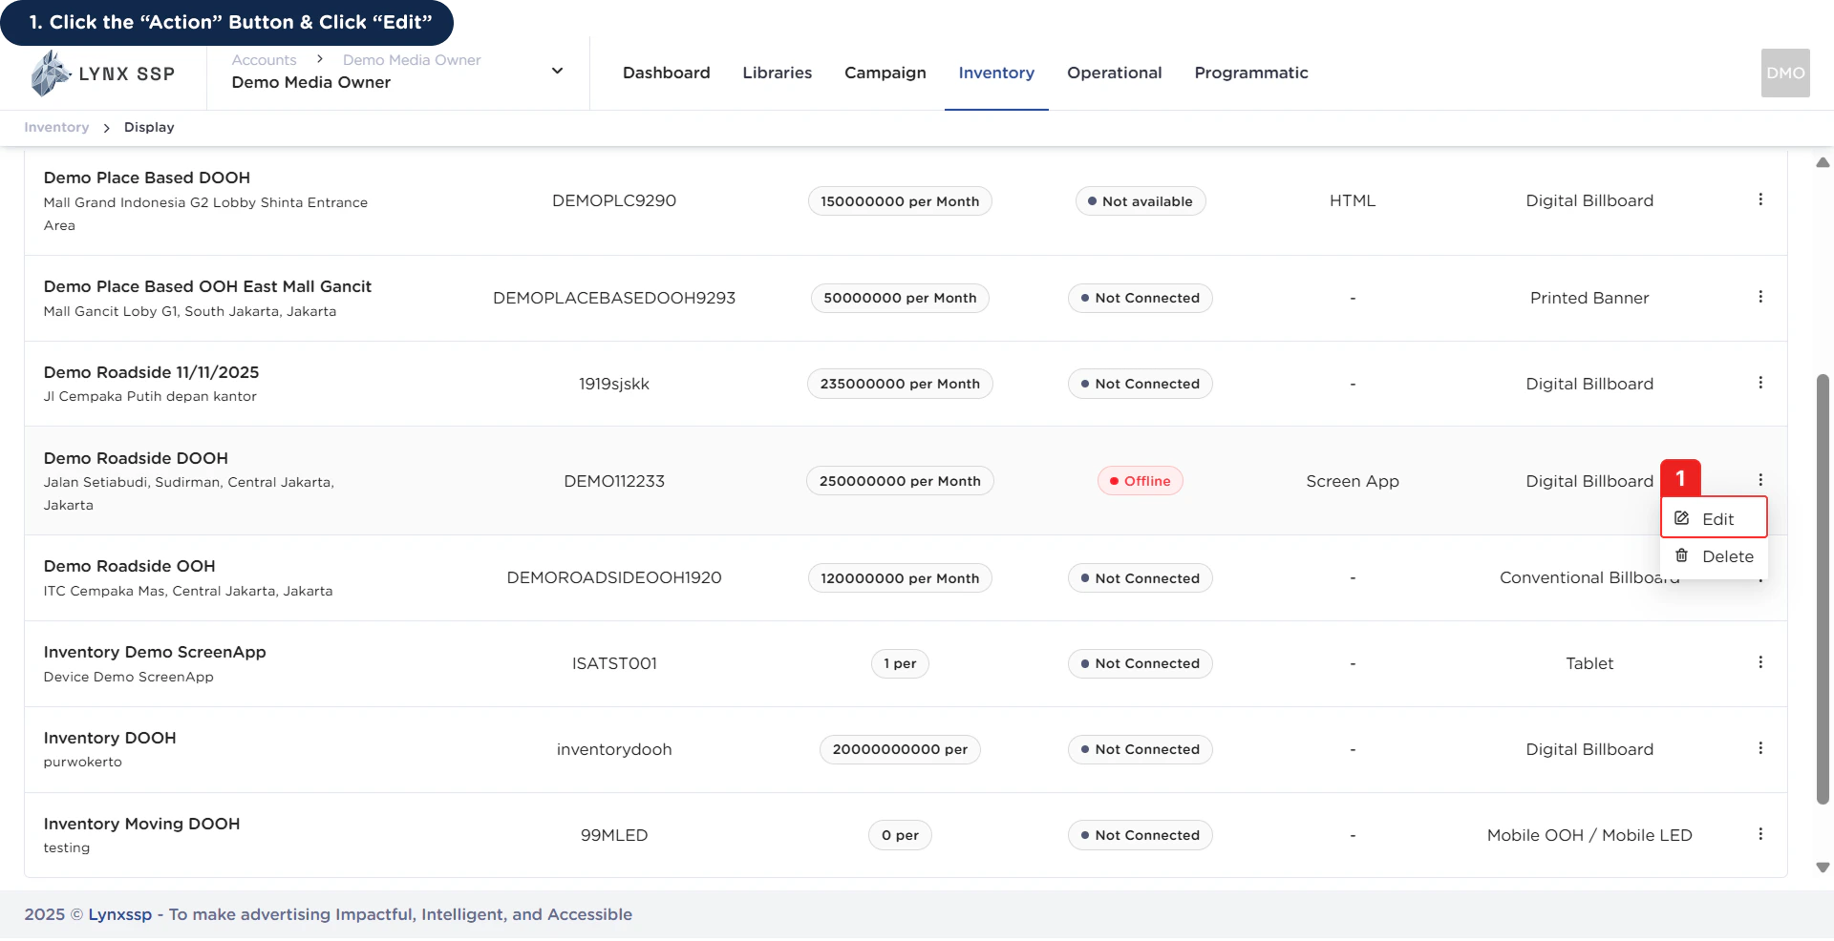Click the Demo Media Owner breadcrumb link
This screenshot has height=941, width=1834.
point(412,59)
